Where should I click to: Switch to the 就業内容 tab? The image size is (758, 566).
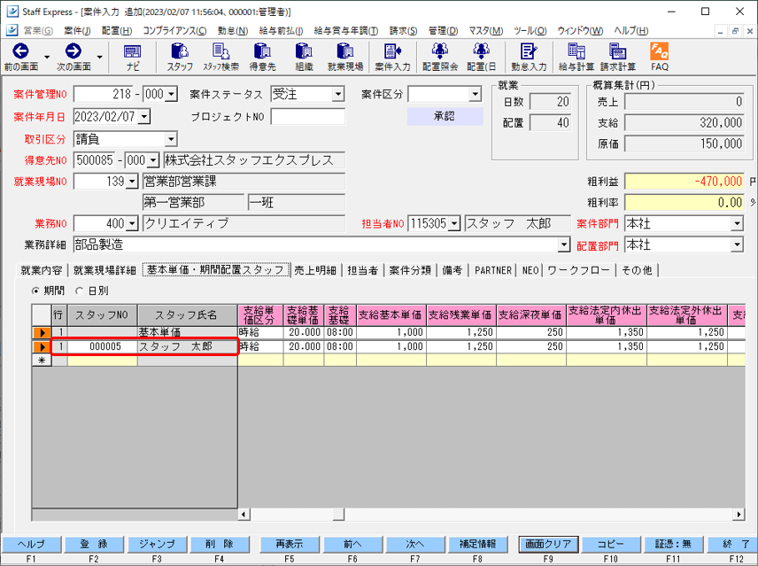coord(42,270)
